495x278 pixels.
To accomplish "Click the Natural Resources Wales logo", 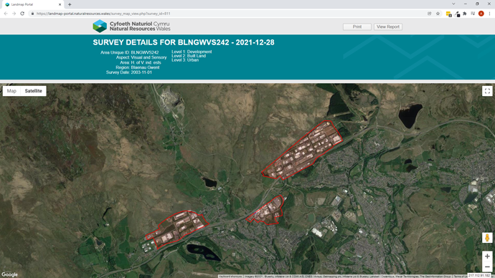I will pyautogui.click(x=131, y=27).
